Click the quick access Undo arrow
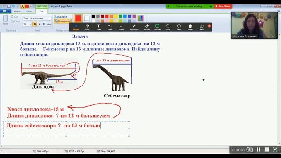Screen dimensions: 281x158 tap(14, 7)
